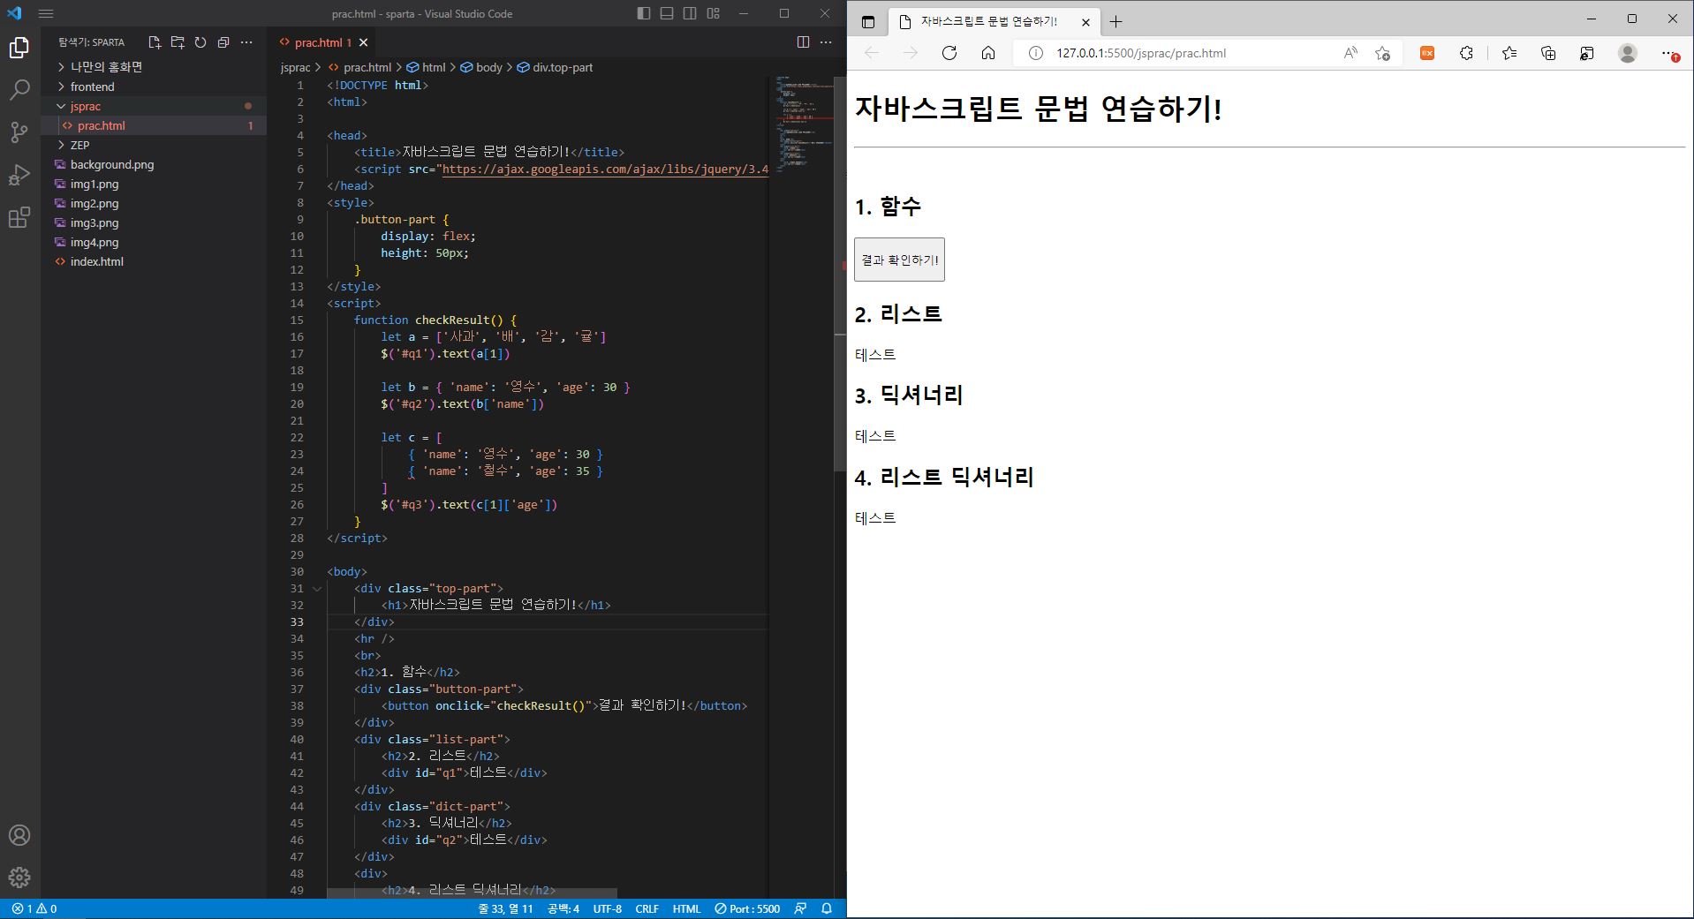Open notifications bell in status bar
The width and height of the screenshot is (1694, 919).
827,908
